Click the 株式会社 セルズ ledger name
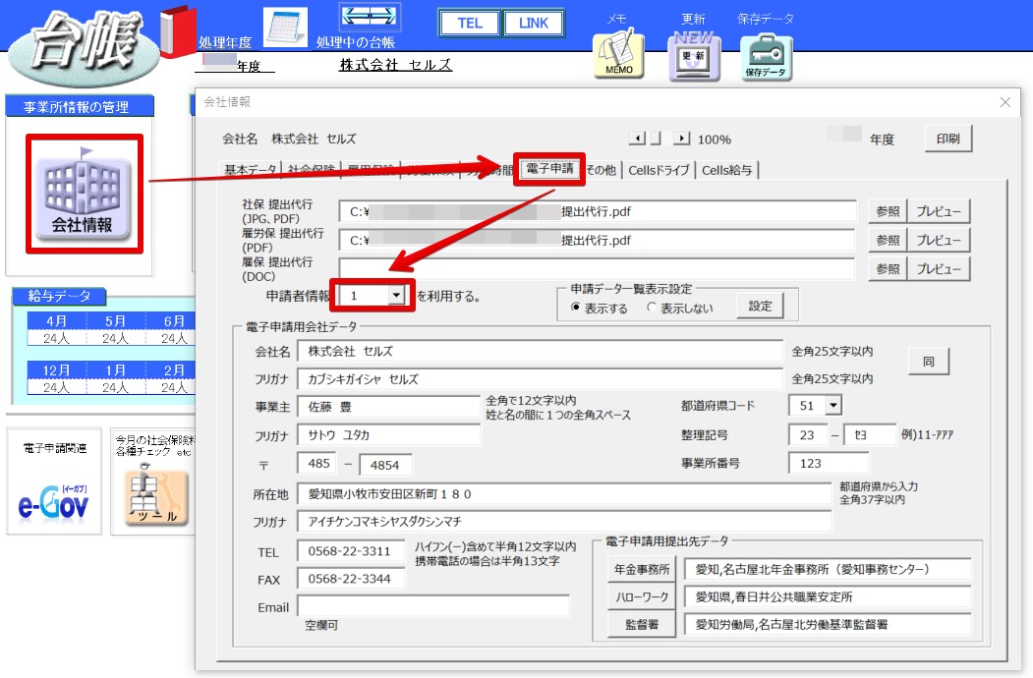Viewport: 1033px width, 678px height. (396, 65)
